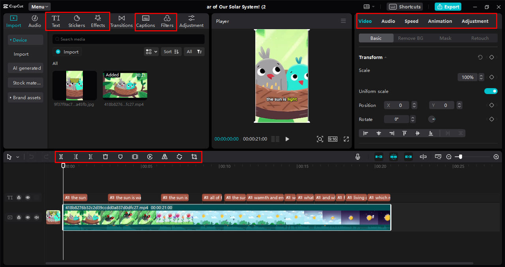The image size is (505, 267).
Task: Mute the video track audio
Action: pyautogui.click(x=37, y=217)
